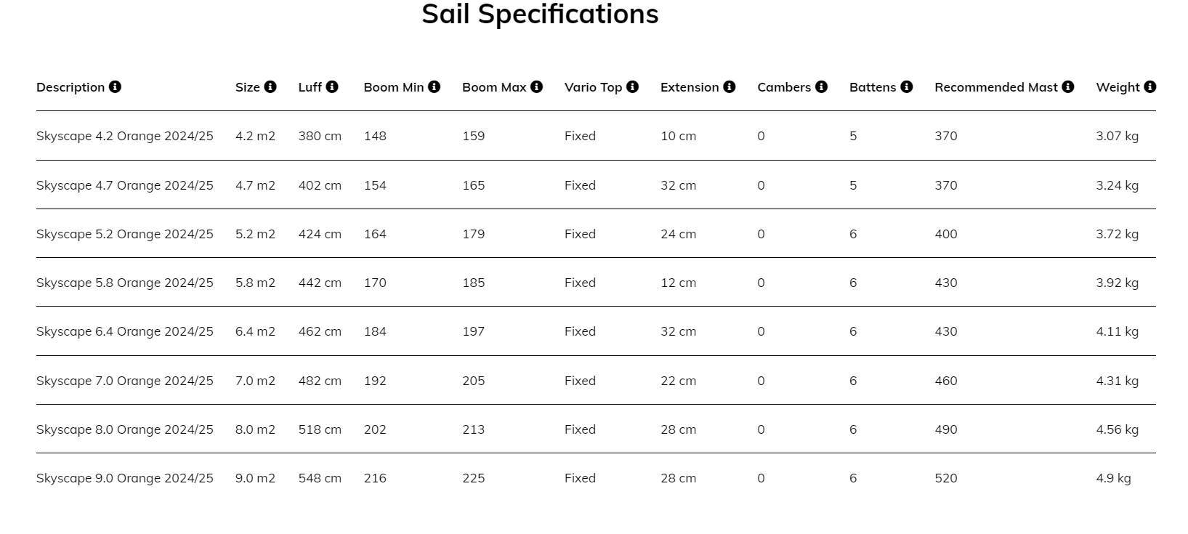Click the Weight info icon
The height and width of the screenshot is (534, 1188).
(1149, 87)
